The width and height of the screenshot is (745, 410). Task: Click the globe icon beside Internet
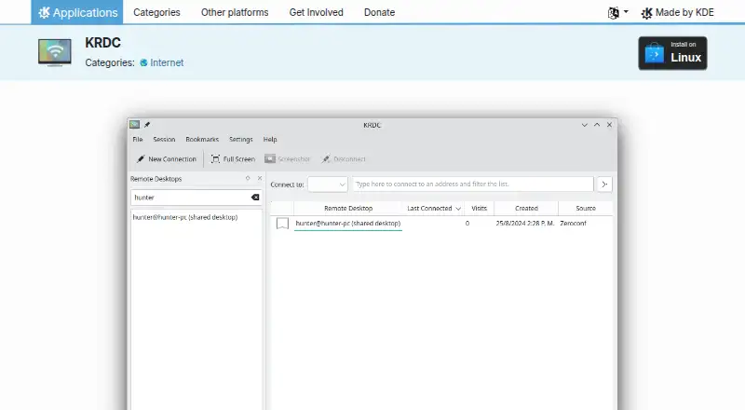[143, 62]
